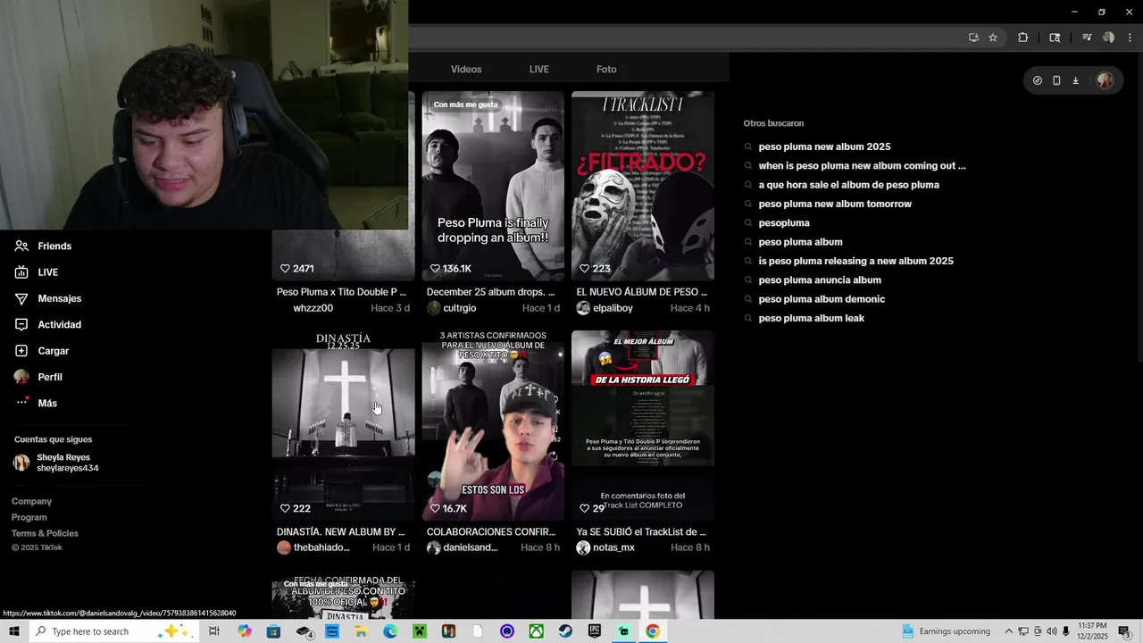Open the 'Peso Pluma is finally dropping an album' video
Screen dimensions: 1143x643
(x=493, y=186)
